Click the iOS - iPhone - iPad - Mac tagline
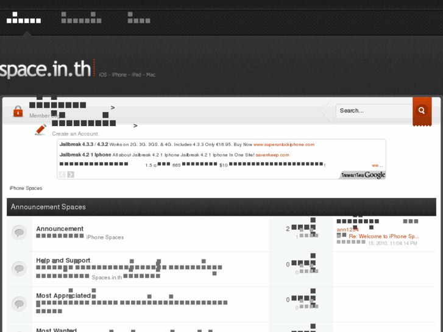Image resolution: width=443 pixels, height=332 pixels. (127, 74)
